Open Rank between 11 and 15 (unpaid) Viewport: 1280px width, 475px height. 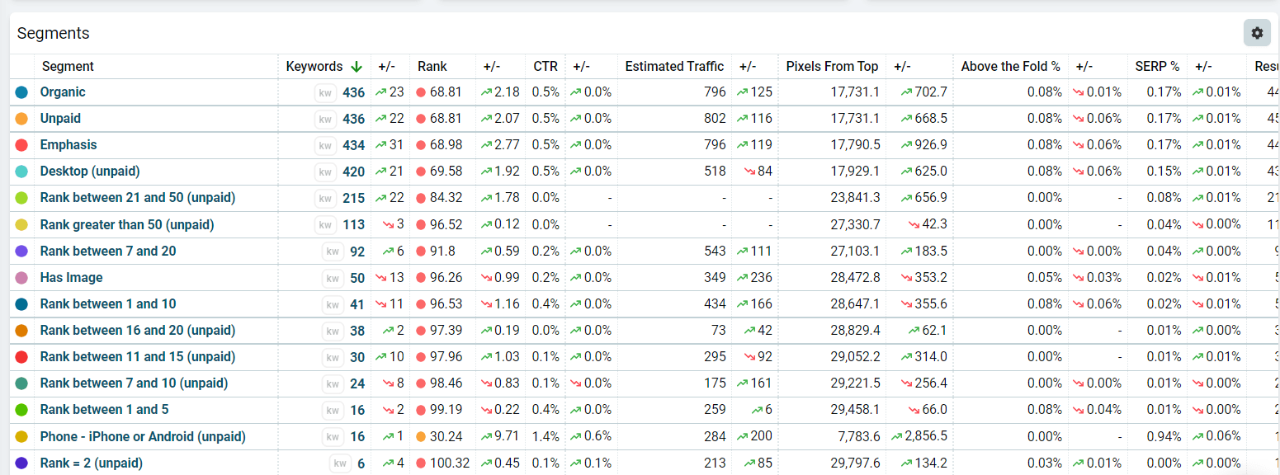tap(138, 357)
